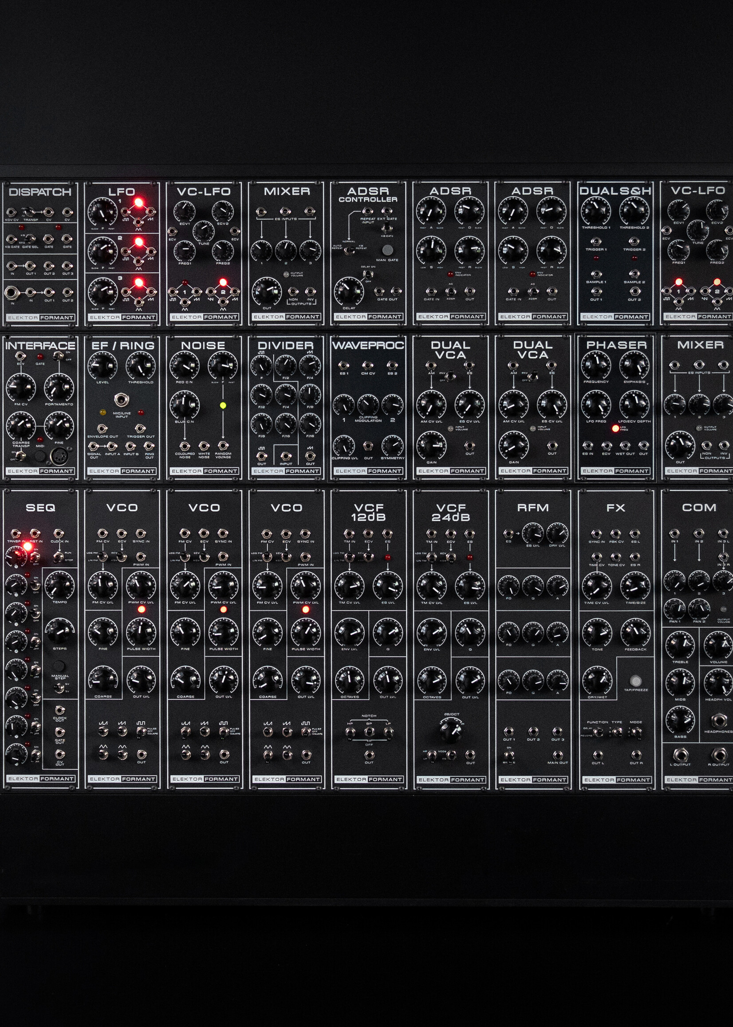Screen dimensions: 733x1027
Task: Adjust the F knob on the DIVIDER module
Action: (261, 366)
